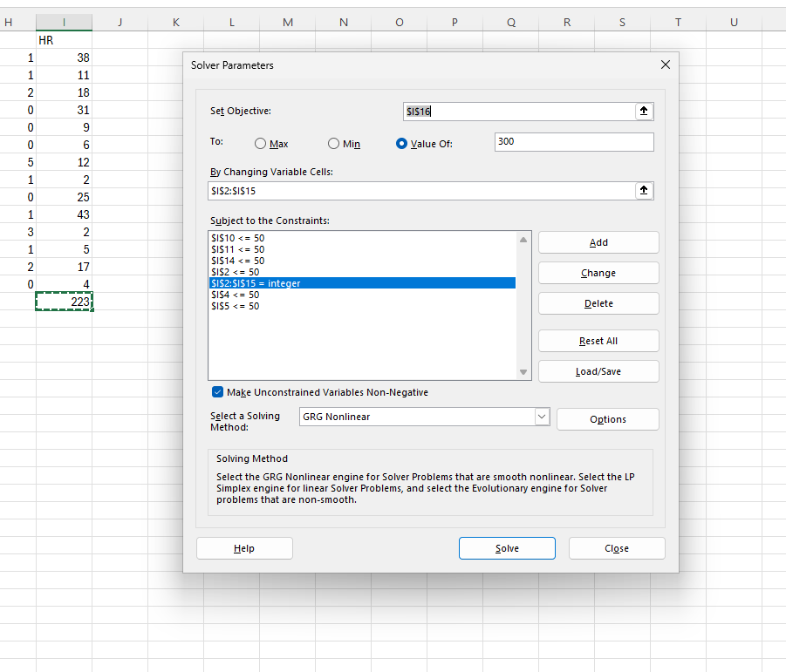Click the Change constraint button
The image size is (786, 672).
pos(598,273)
